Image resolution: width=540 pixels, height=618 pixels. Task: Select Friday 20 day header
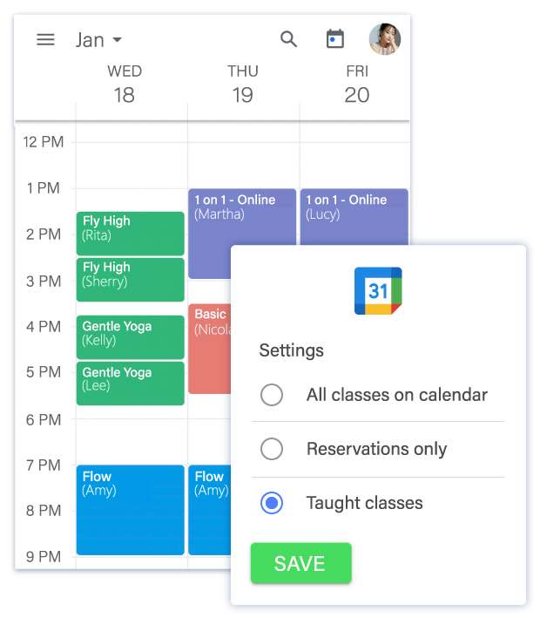point(357,85)
